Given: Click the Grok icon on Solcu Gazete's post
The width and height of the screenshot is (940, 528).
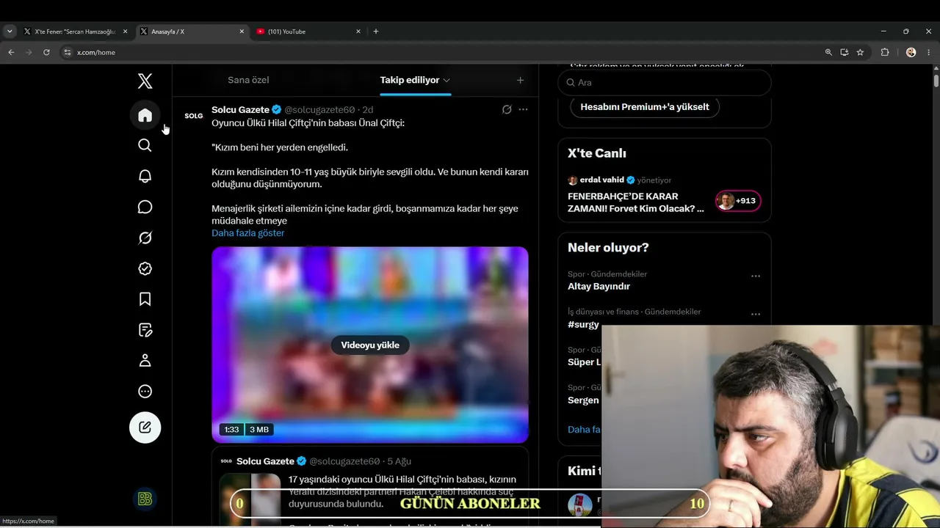Looking at the screenshot, I should point(507,109).
